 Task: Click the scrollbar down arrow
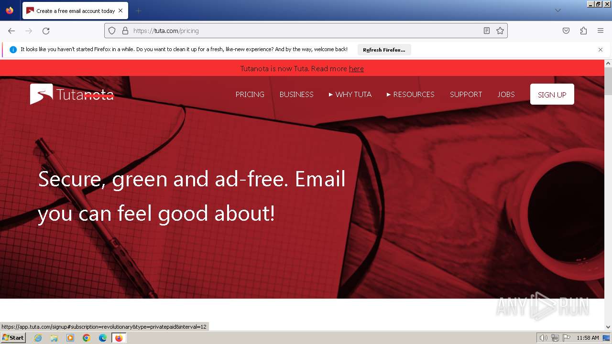tap(608, 327)
